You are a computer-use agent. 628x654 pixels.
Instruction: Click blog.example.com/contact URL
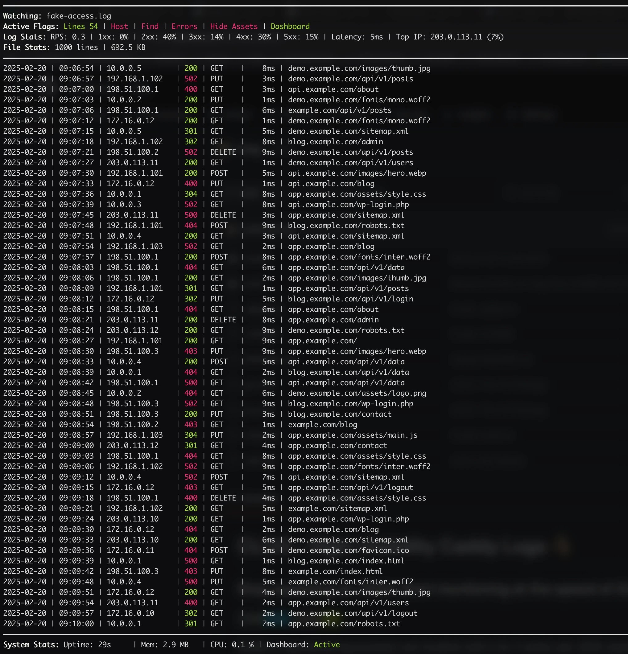[340, 414]
